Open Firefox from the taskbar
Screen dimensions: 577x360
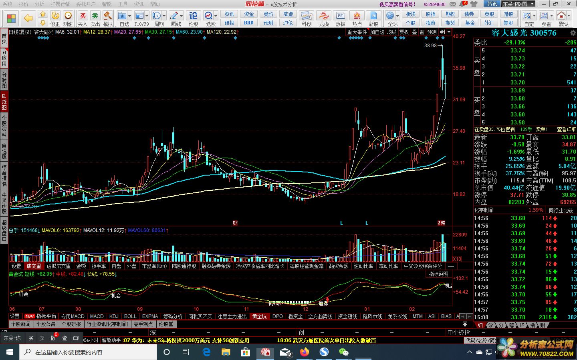pyautogui.click(x=305, y=352)
